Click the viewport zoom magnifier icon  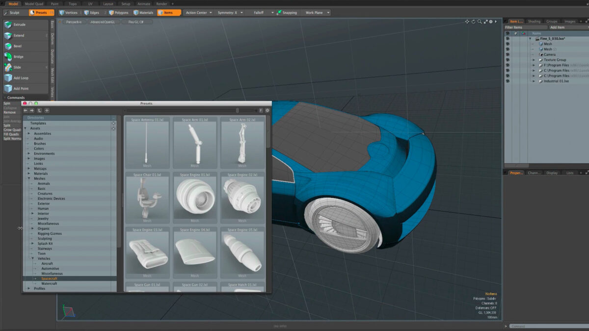coord(480,22)
